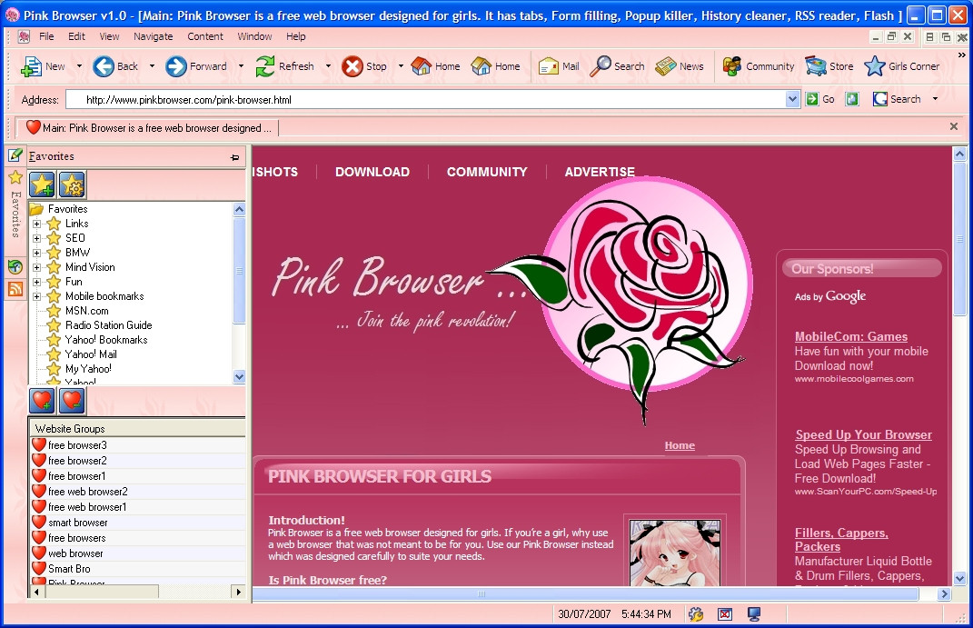Select the Yahoo! Mail favorite

[x=91, y=354]
